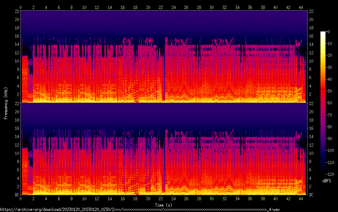Image resolution: width=338 pixels, height=212 pixels.
Task: Click the 10 second tick on the top time axis
Action: [84, 7]
